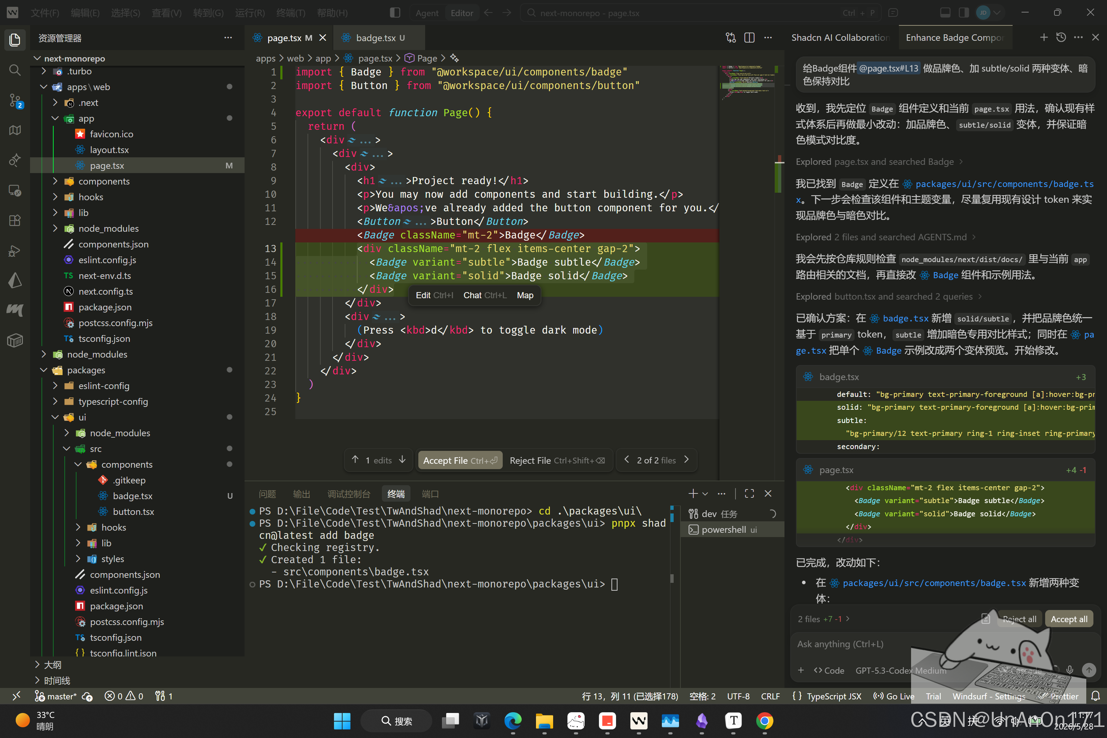Add a new terminal with plus icon
The height and width of the screenshot is (738, 1107).
[x=692, y=493]
